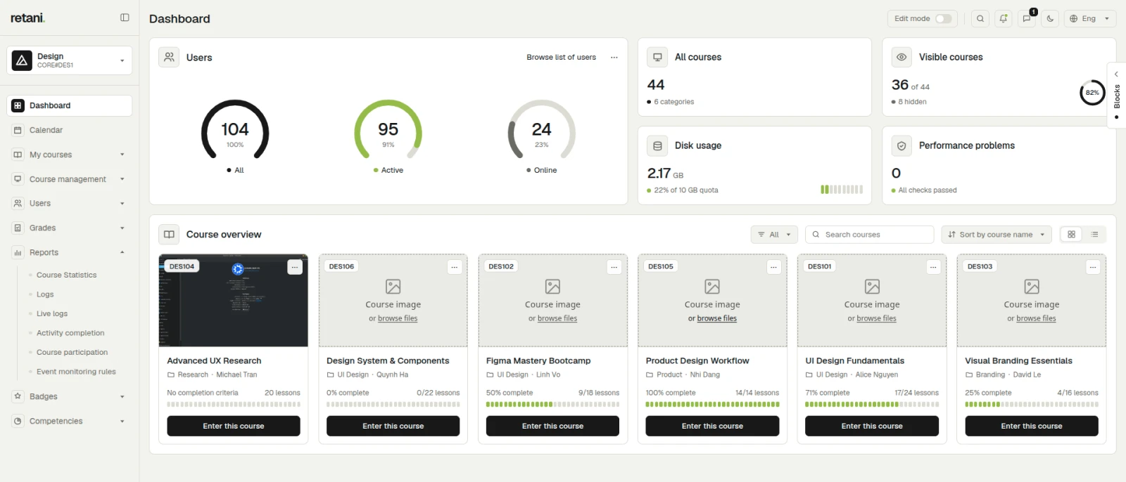Open the DES104 course options menu
This screenshot has width=1126, height=482.
click(295, 267)
